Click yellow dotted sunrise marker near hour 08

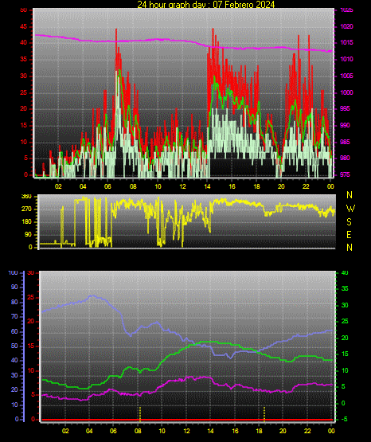point(140,413)
